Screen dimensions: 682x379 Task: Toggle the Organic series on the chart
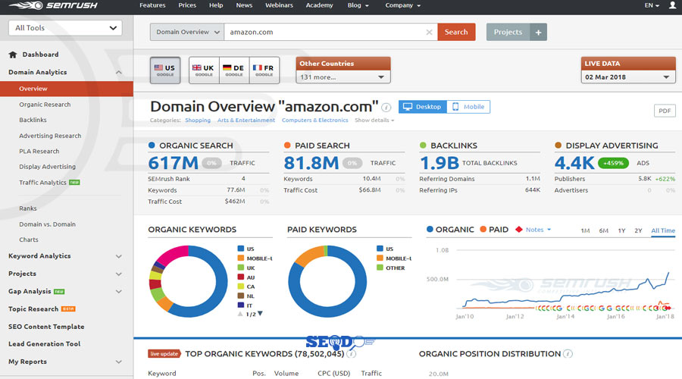click(x=450, y=230)
